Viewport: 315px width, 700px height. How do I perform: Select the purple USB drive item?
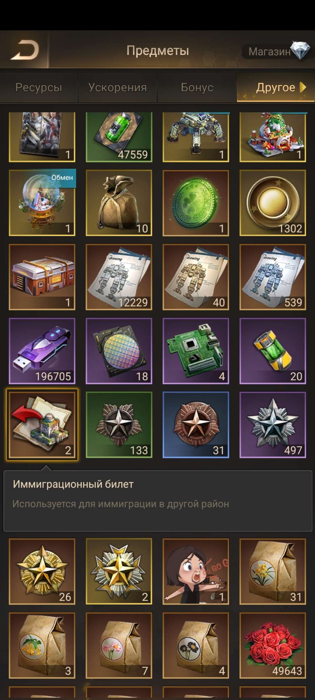(x=42, y=351)
